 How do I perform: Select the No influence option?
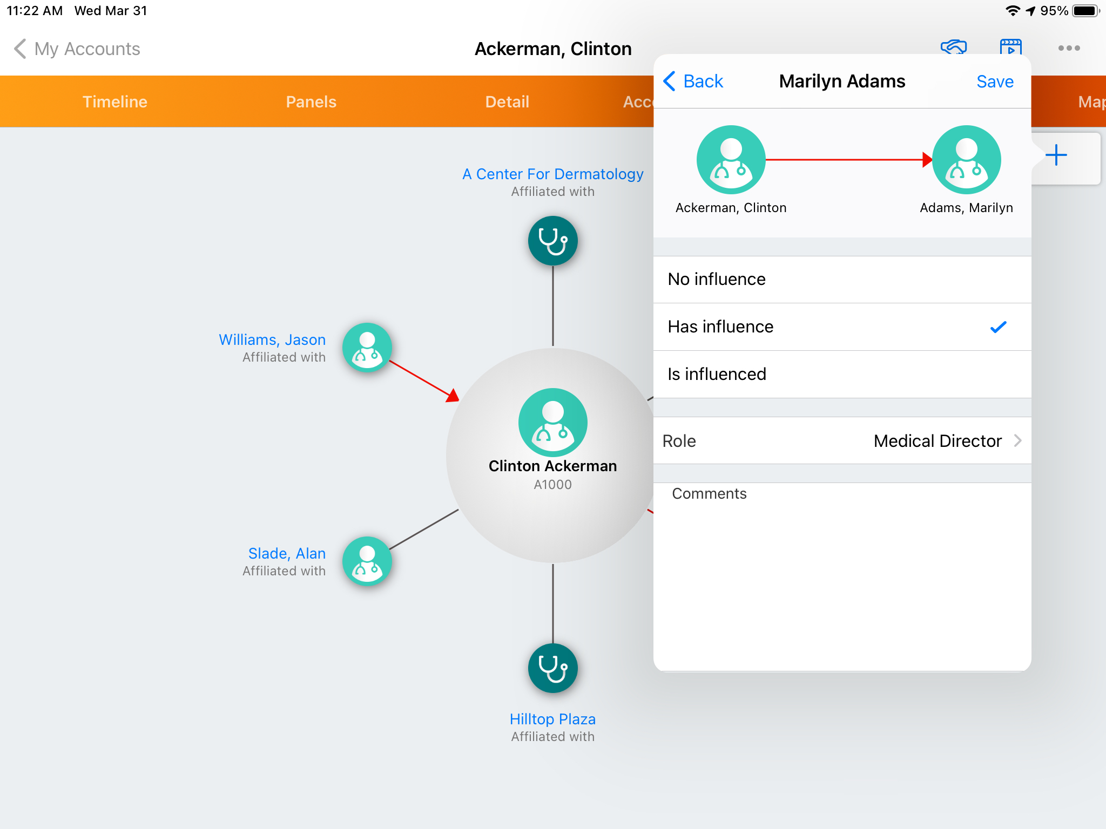(x=841, y=280)
